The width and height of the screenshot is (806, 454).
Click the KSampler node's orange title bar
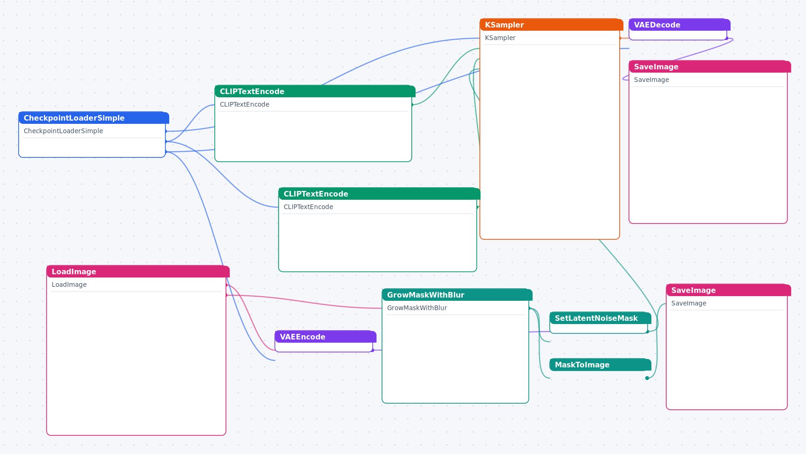[x=552, y=25]
